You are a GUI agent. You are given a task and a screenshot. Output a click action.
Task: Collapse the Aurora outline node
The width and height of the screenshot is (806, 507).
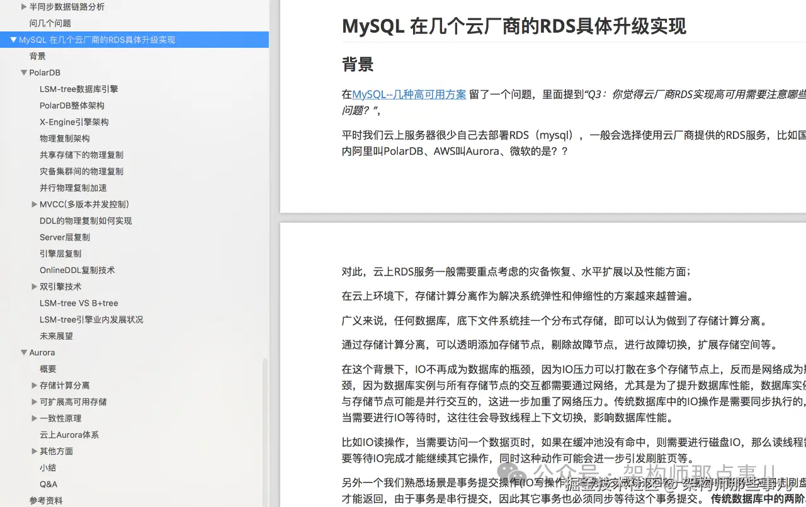click(x=24, y=352)
